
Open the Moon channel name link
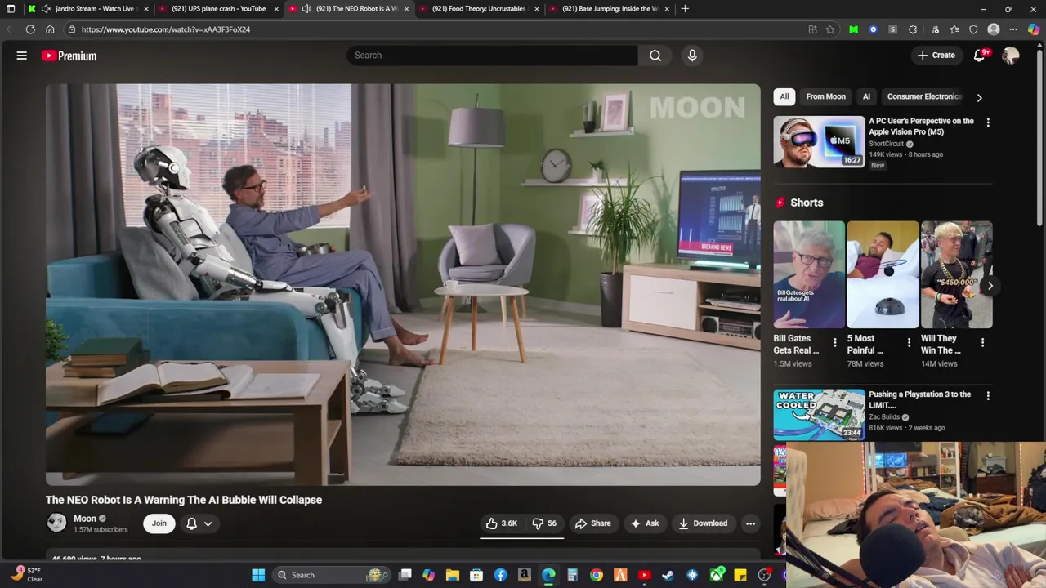click(x=85, y=519)
